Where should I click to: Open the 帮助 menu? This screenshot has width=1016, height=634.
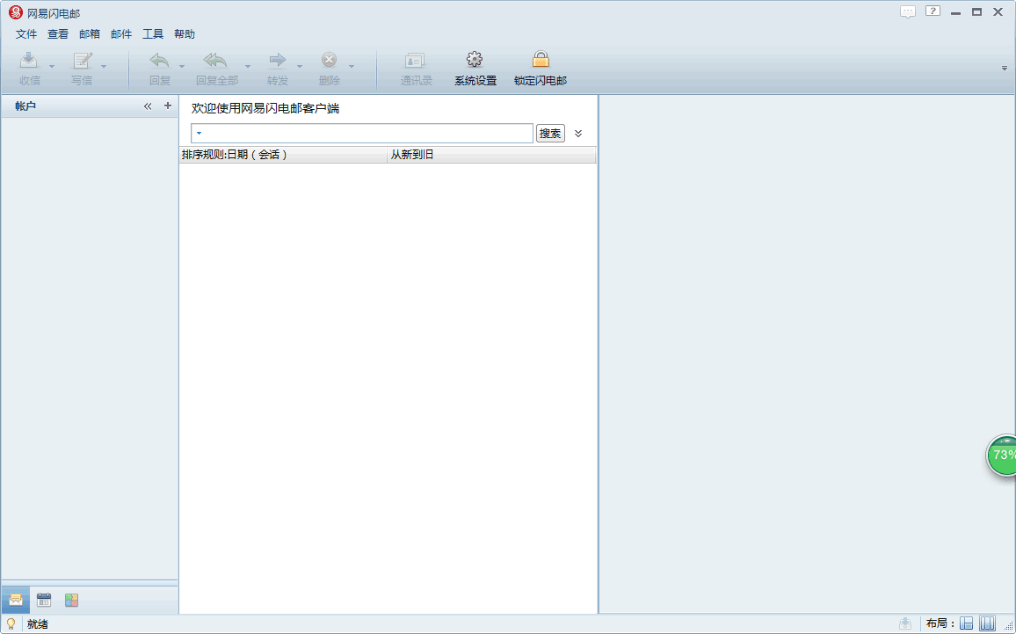tap(185, 33)
